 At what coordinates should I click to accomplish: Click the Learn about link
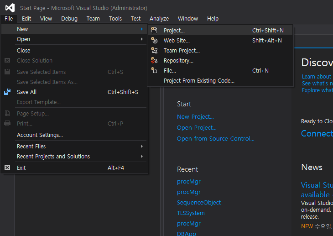pos(317,77)
